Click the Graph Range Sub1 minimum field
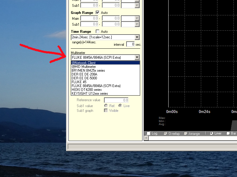 pos(89,24)
